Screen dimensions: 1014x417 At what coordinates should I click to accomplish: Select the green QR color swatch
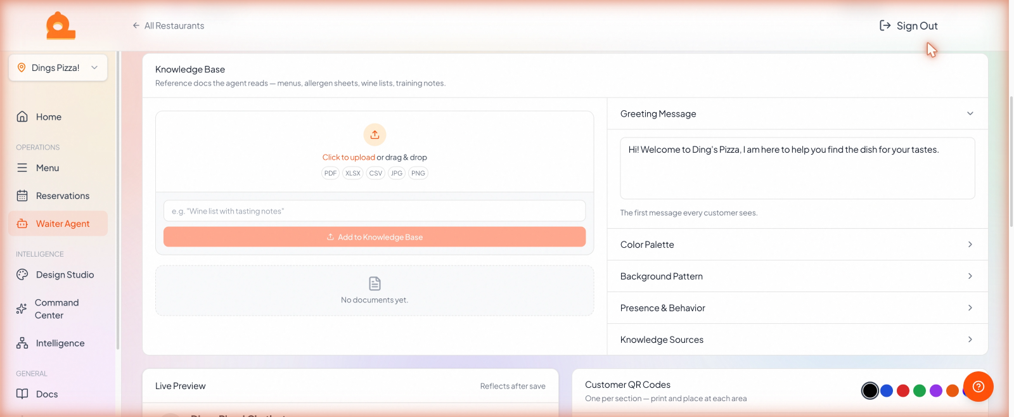tap(920, 390)
